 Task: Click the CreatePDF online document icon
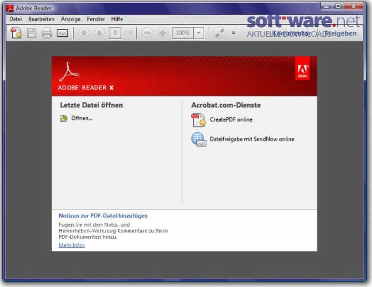pos(199,120)
